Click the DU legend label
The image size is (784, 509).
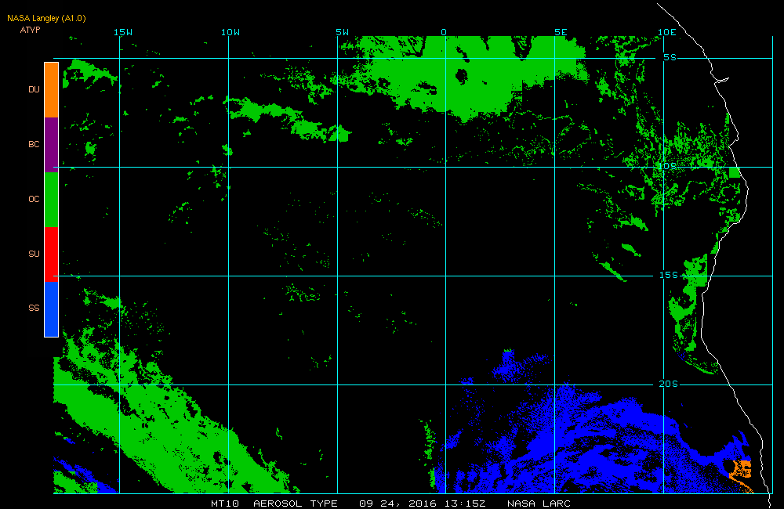click(34, 89)
